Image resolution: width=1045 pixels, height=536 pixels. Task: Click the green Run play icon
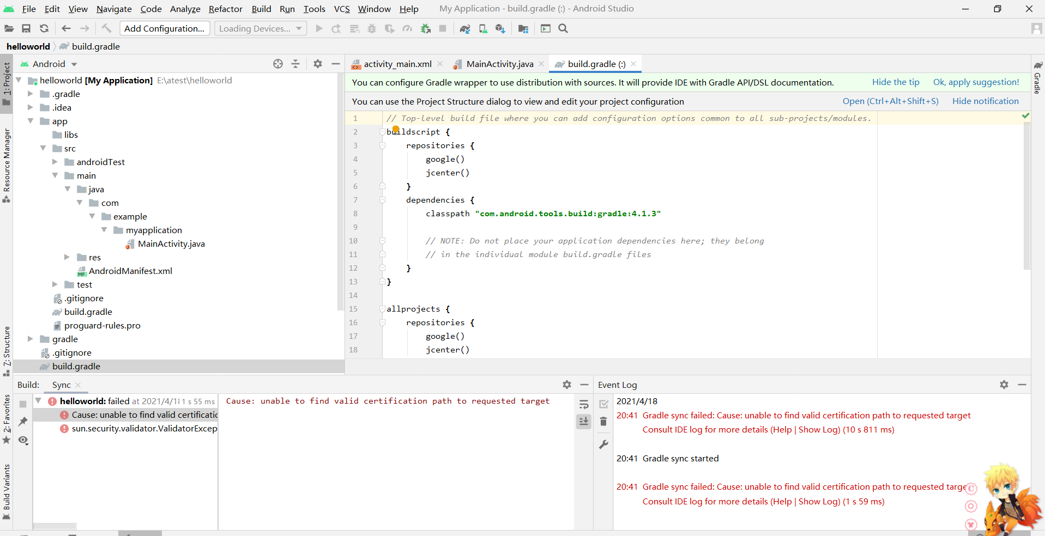pos(319,28)
